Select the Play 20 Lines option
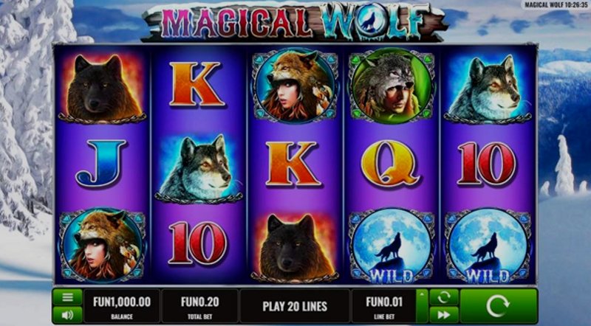 tap(295, 306)
